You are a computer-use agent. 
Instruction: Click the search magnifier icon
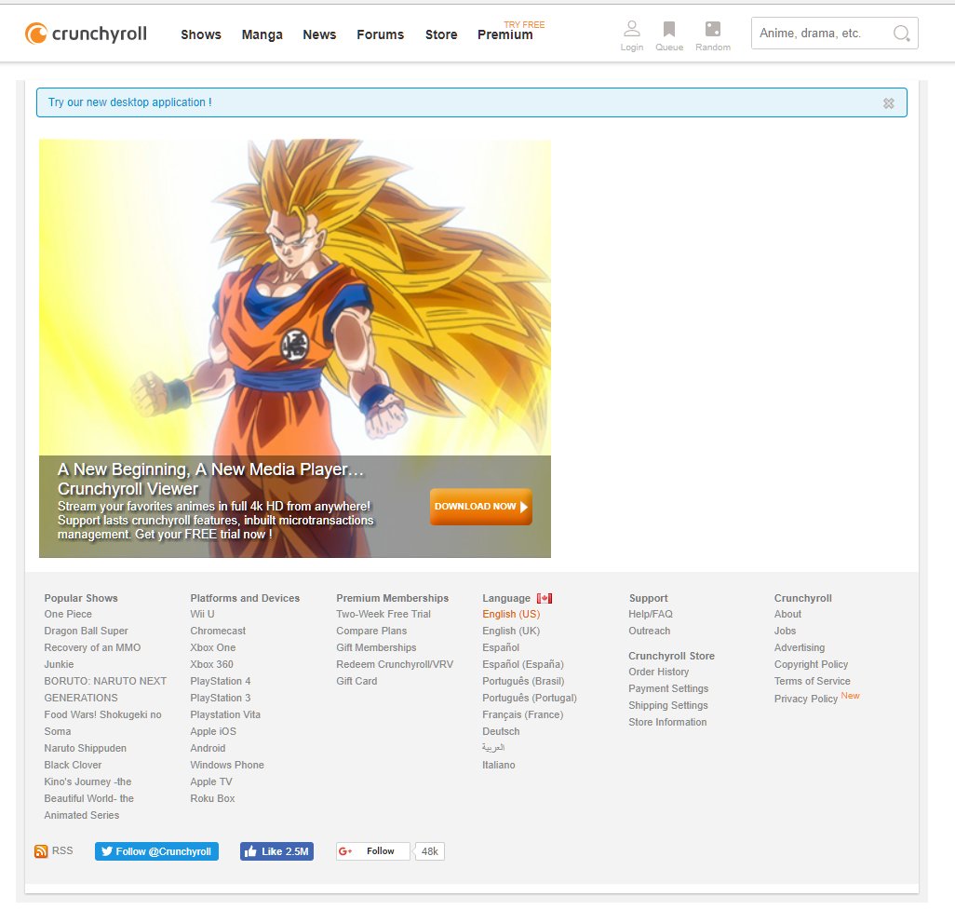tap(901, 33)
